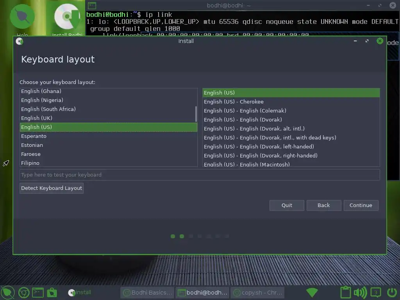Switch to bodhi@bodhi terminal taskbar entry

(x=202, y=293)
